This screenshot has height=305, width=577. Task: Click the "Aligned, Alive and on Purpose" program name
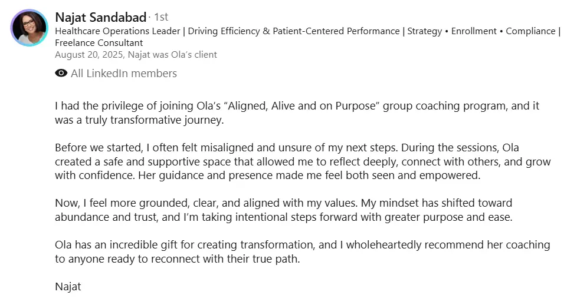pyautogui.click(x=301, y=106)
